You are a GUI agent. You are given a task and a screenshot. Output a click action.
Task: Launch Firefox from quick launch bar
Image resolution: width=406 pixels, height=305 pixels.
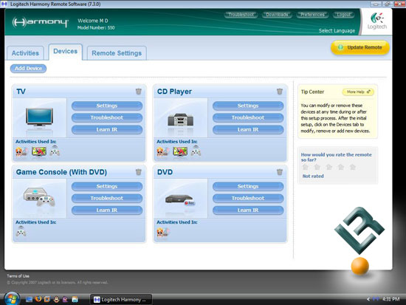coord(38,299)
